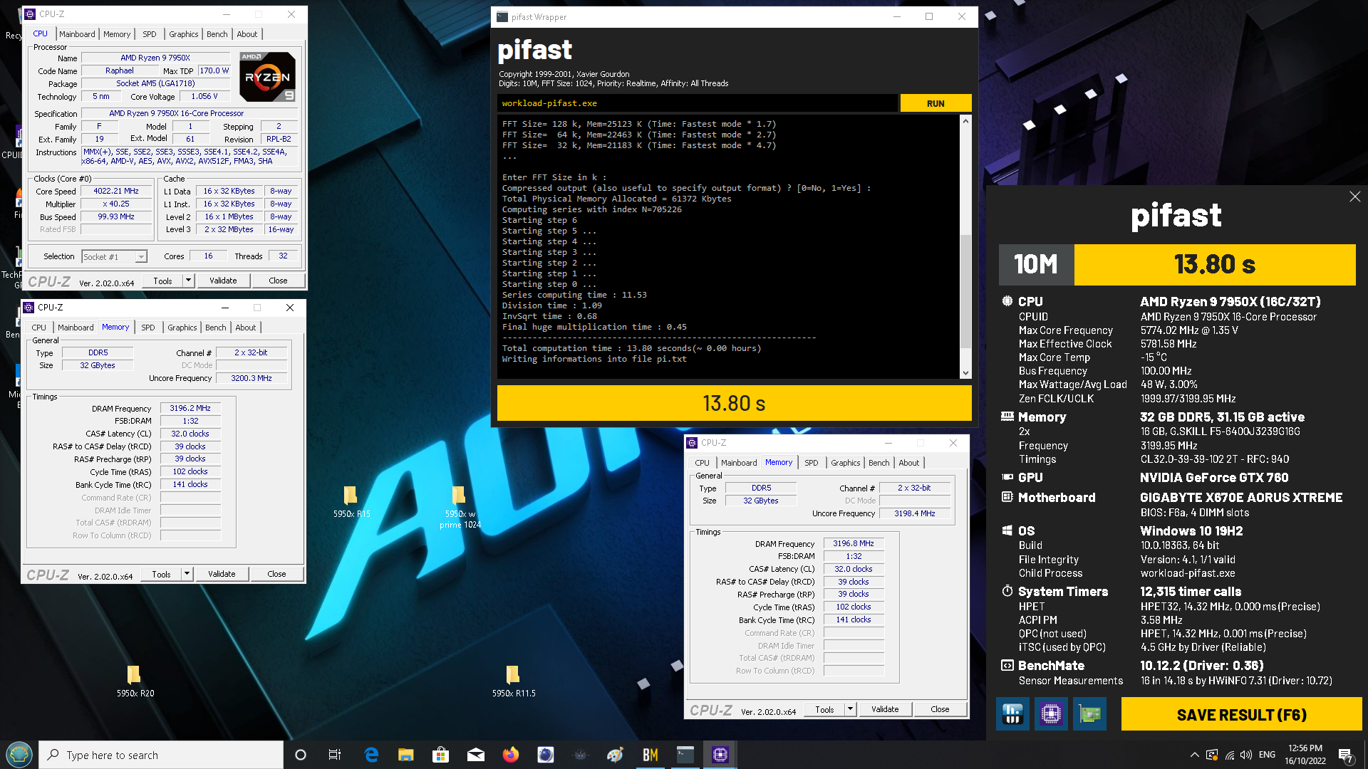Open Microsoft Store from the taskbar
This screenshot has width=1368, height=769.
(x=441, y=755)
